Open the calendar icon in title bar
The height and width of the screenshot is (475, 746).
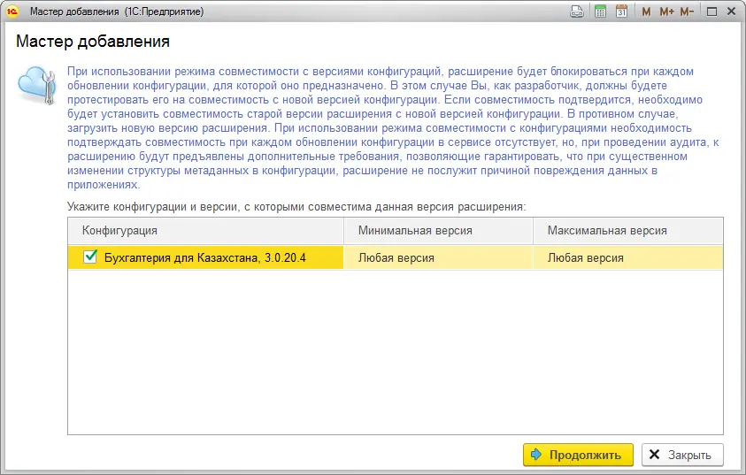[x=621, y=11]
